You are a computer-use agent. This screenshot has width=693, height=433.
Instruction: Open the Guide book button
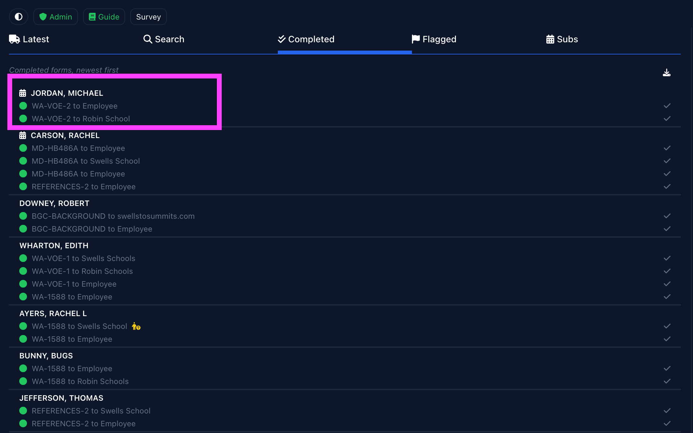coord(104,17)
